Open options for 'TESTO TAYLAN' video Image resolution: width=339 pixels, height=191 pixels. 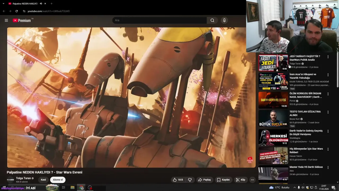point(328,112)
